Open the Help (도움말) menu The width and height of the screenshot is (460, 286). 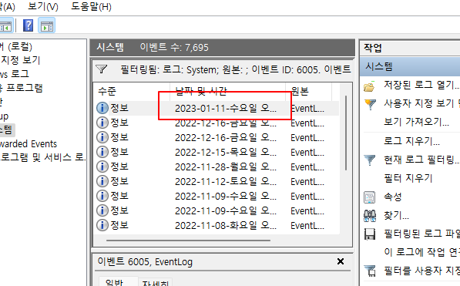tap(91, 6)
